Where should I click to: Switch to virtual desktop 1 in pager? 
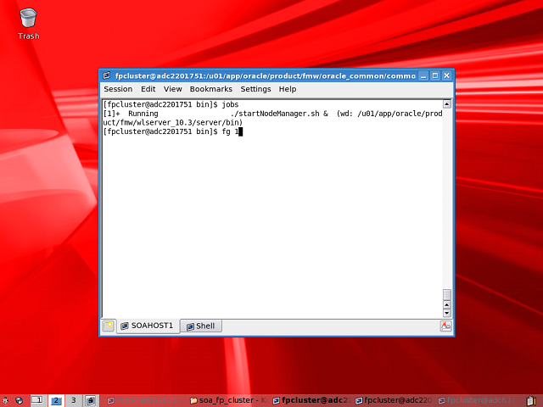pyautogui.click(x=38, y=400)
